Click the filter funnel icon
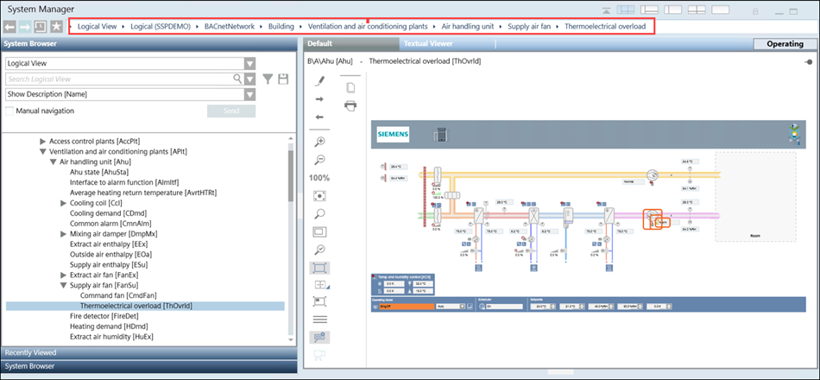Viewport: 820px width, 380px height. 268,79
